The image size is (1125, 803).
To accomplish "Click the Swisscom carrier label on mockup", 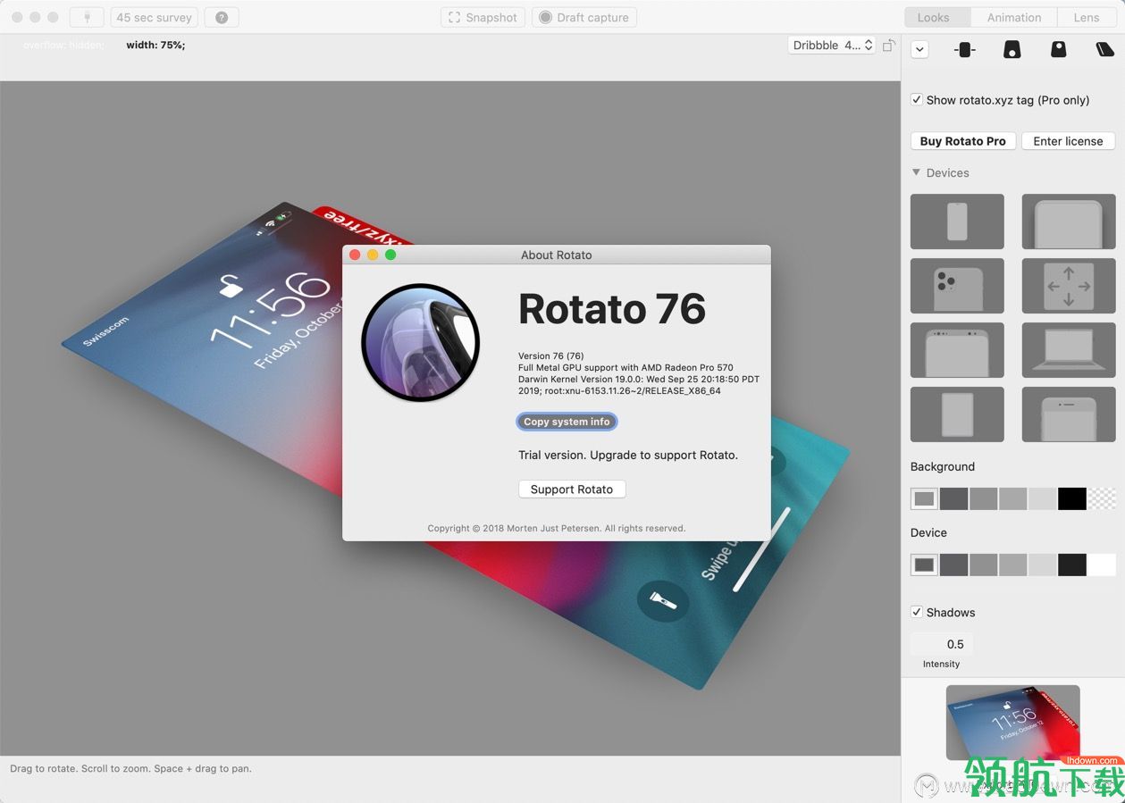I will coord(105,330).
